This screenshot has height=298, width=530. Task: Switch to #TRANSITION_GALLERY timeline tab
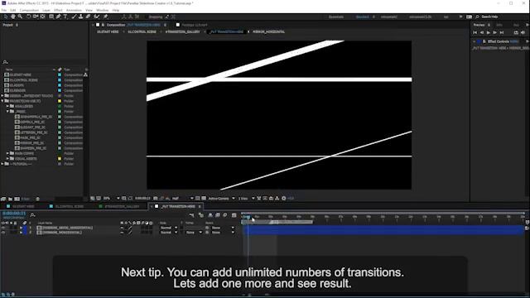[x=122, y=206]
